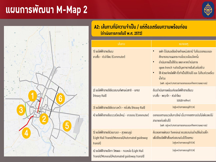Image resolution: width=216 pixels, height=162 pixels.
Task: Select the yellow circle marker numbered 2
Action: point(44,119)
